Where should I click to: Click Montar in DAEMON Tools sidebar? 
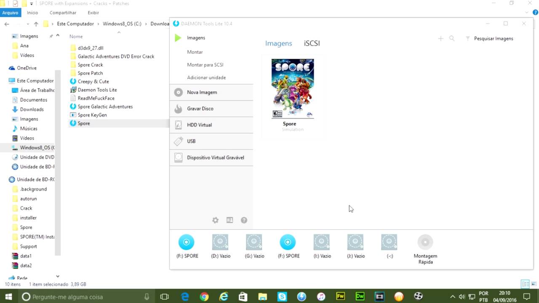pyautogui.click(x=195, y=52)
